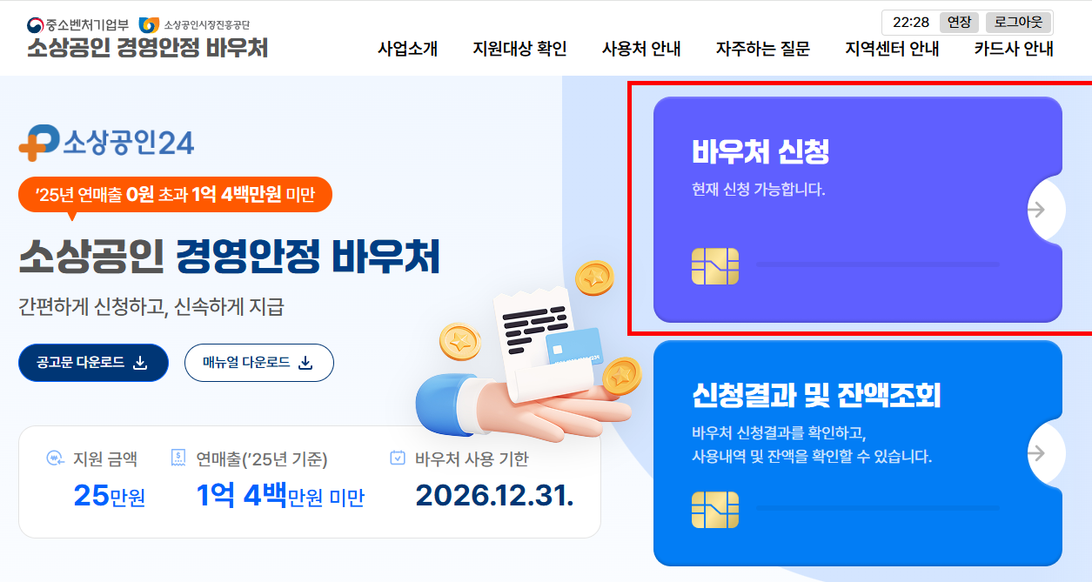This screenshot has width=1092, height=582.
Task: Click the 로그아웃 button
Action: coord(1018,22)
